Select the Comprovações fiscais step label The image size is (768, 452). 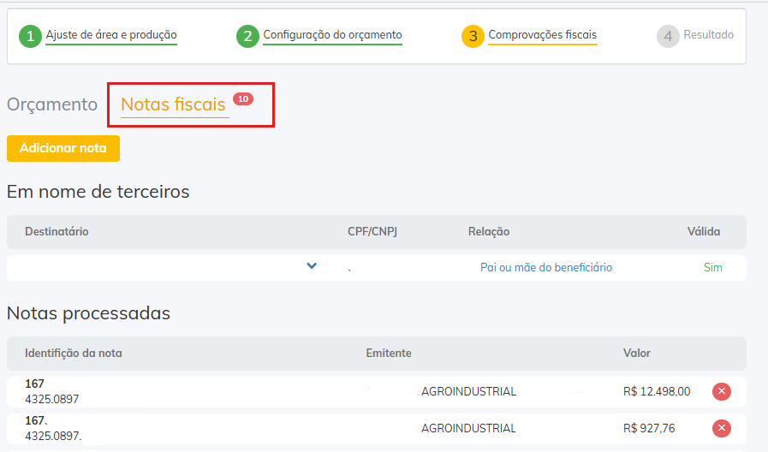[x=542, y=35]
